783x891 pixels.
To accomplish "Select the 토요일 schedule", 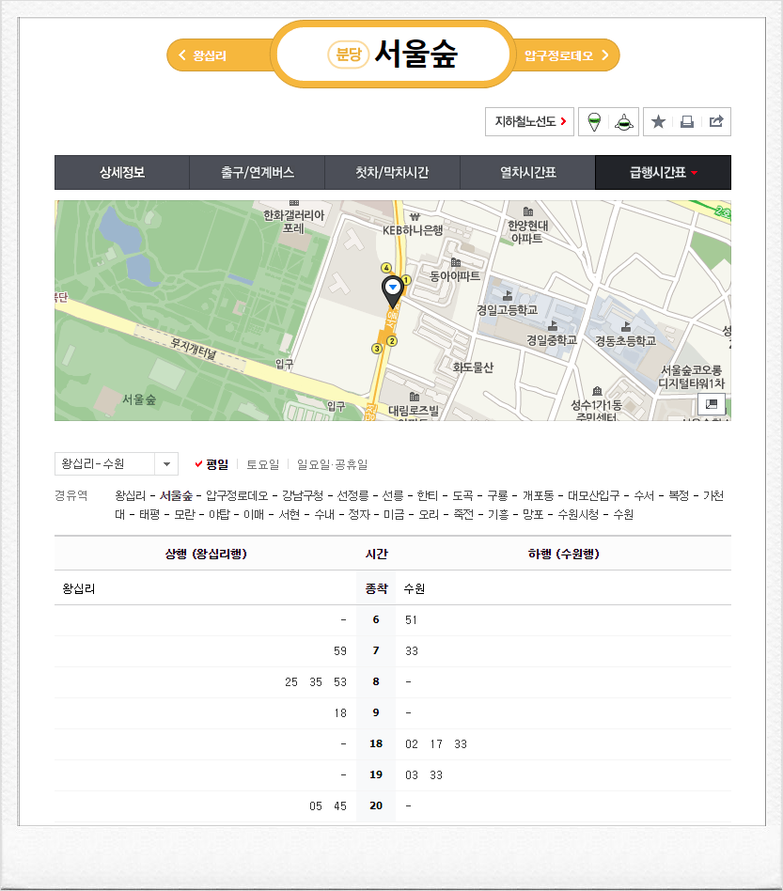I will [x=262, y=464].
